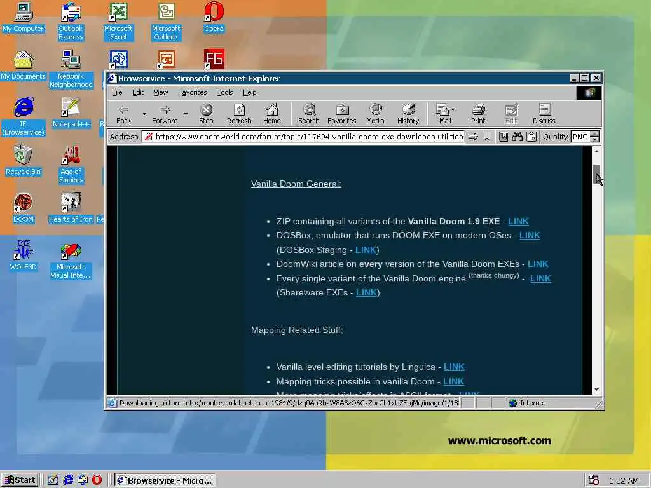Open the Media toolbar button

coord(375,114)
